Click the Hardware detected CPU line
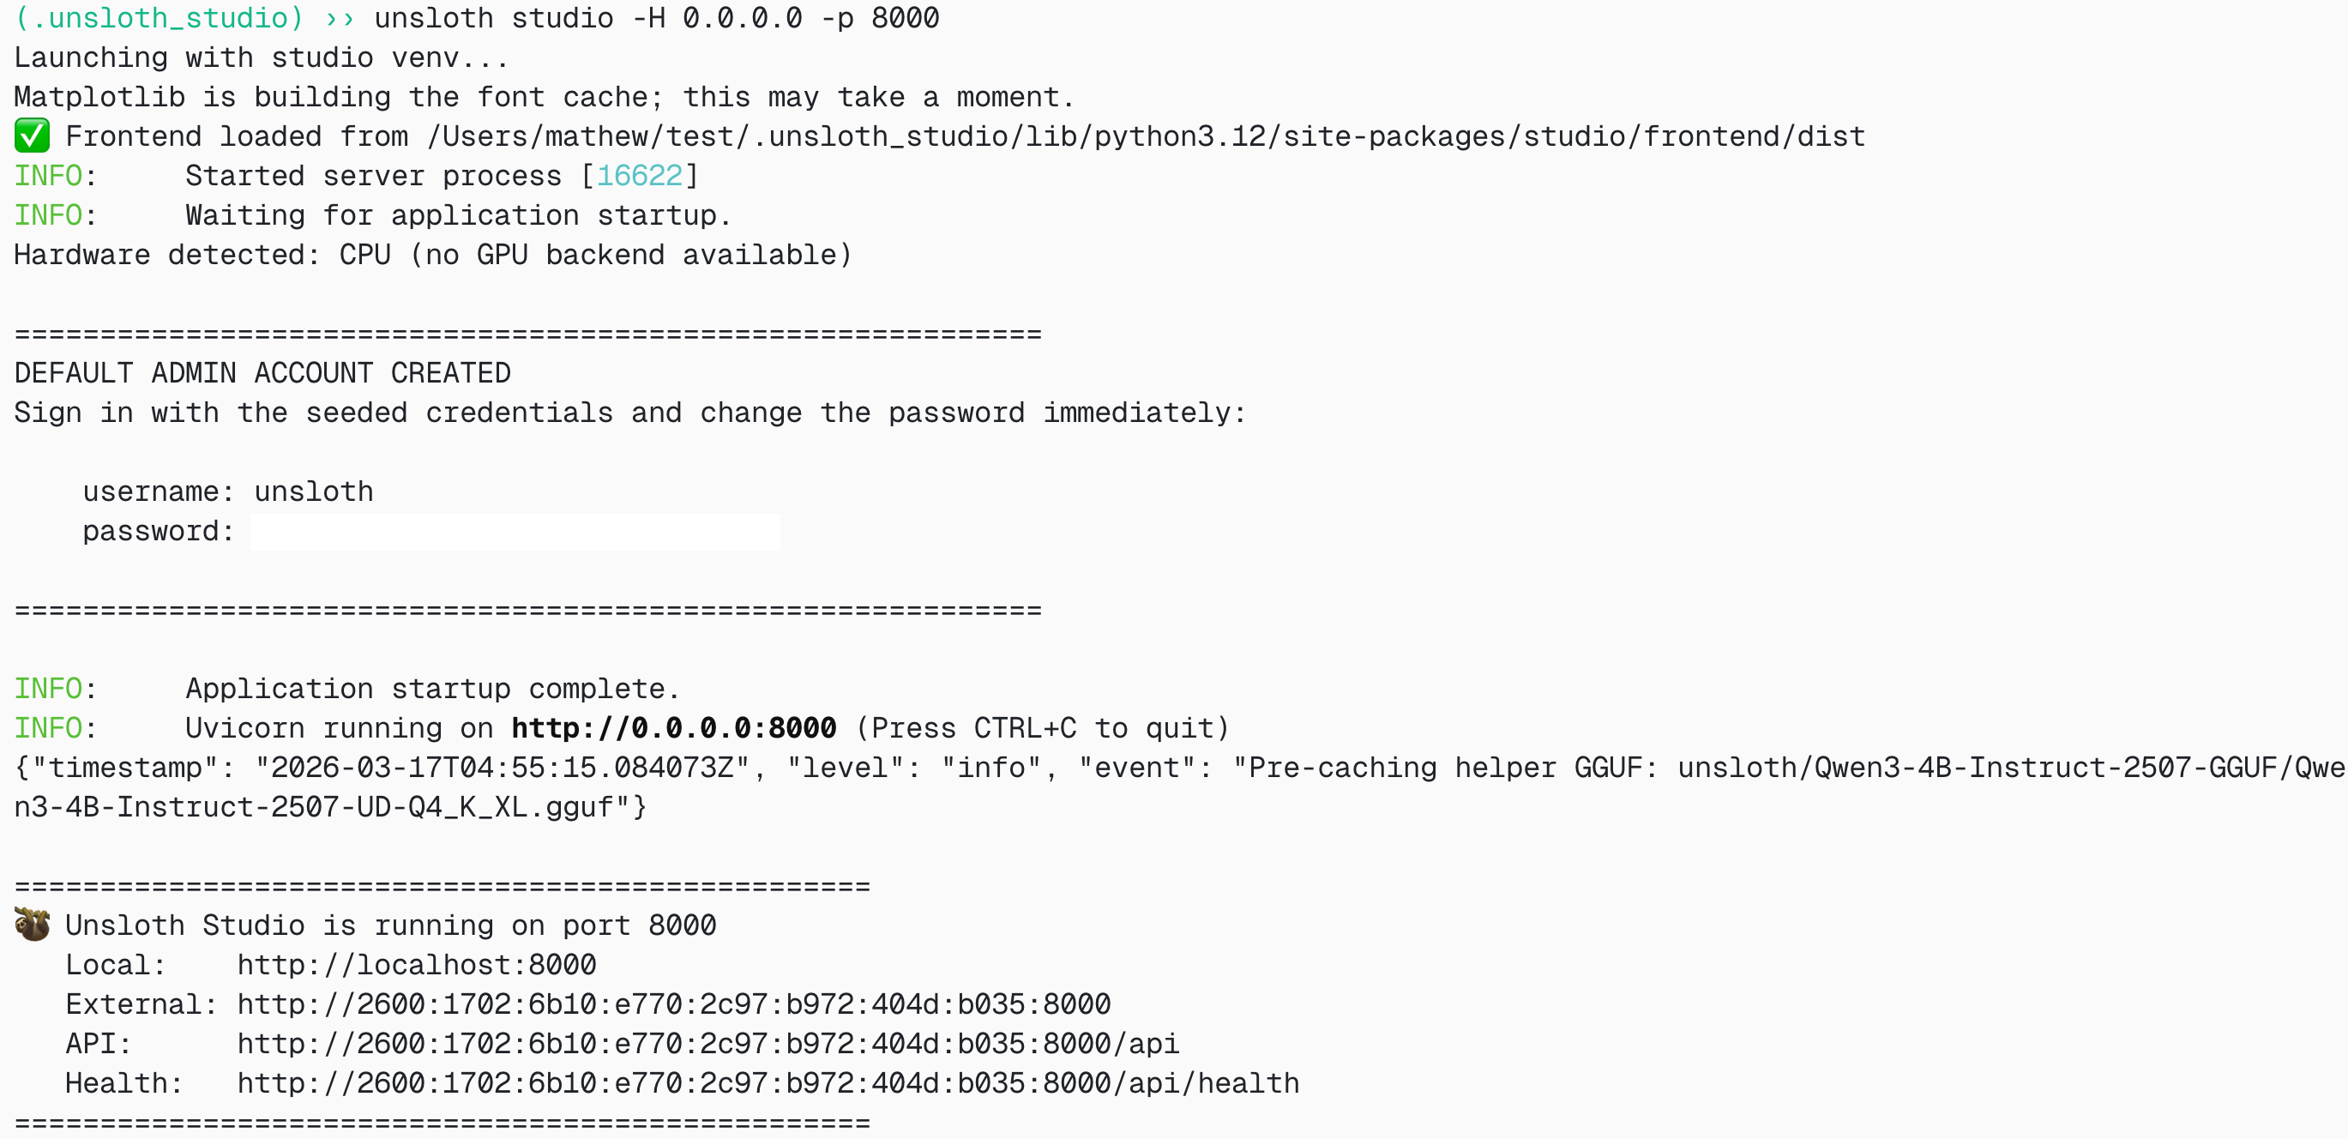Screen dimensions: 2348x1139 tap(433, 255)
